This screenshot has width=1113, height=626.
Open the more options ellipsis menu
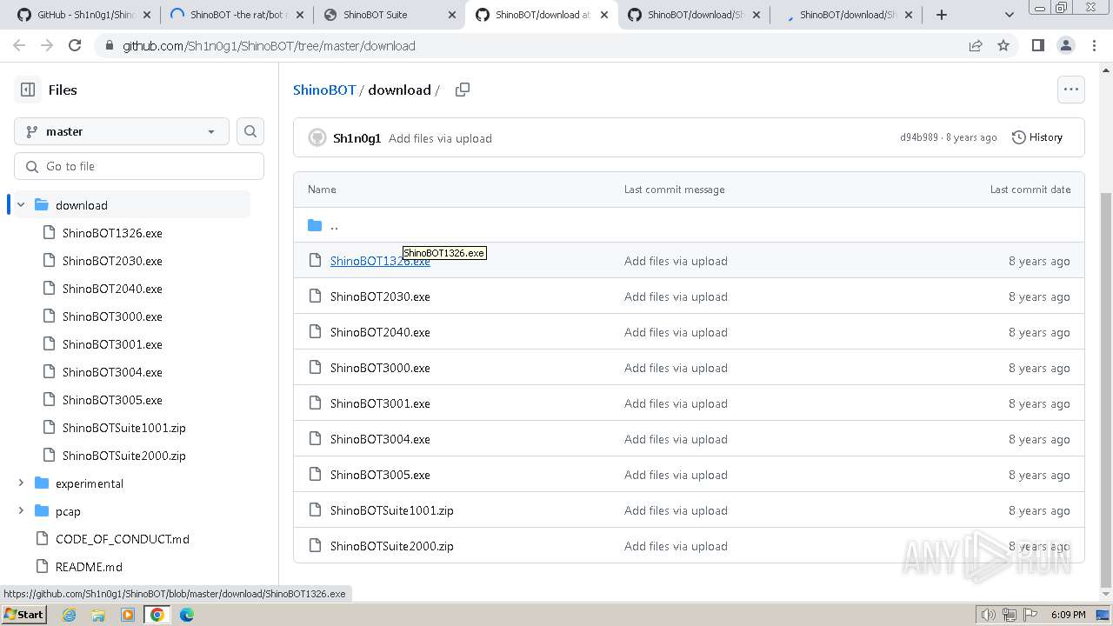pyautogui.click(x=1070, y=89)
